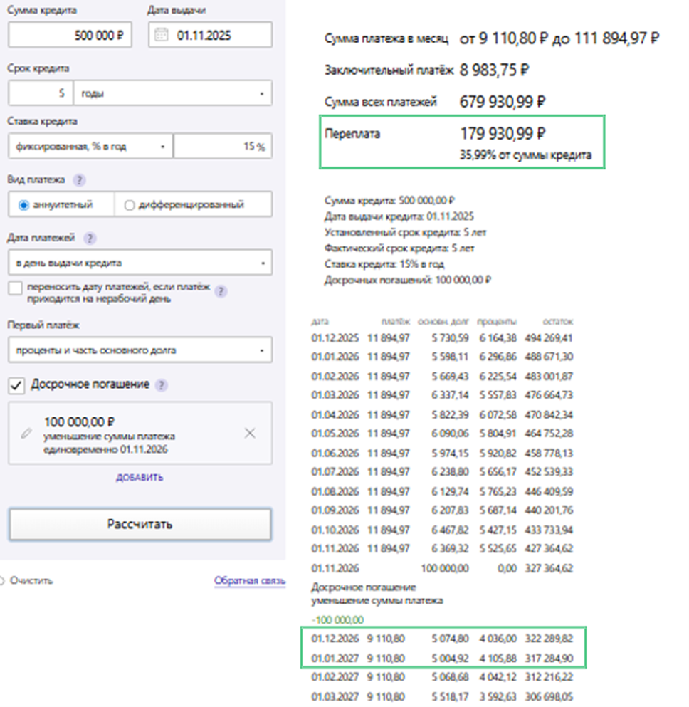Image resolution: width=689 pixels, height=707 pixels.
Task: Open help icon beside Досрочное погашение
Action: tap(162, 385)
